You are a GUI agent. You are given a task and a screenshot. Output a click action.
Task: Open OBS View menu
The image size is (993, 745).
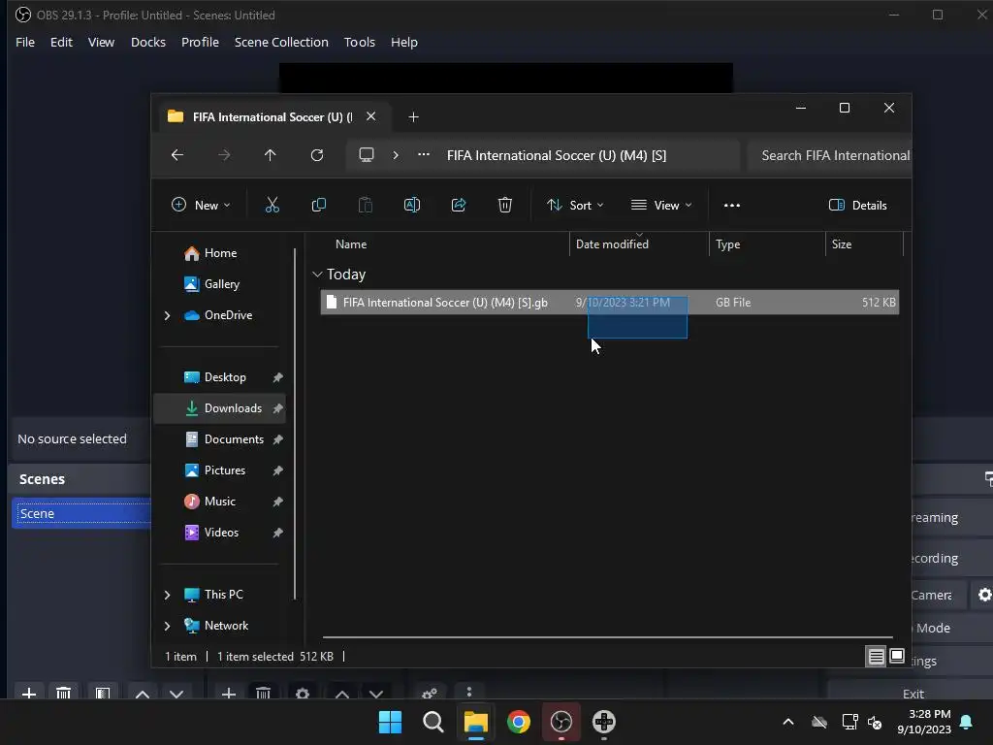pyautogui.click(x=101, y=42)
